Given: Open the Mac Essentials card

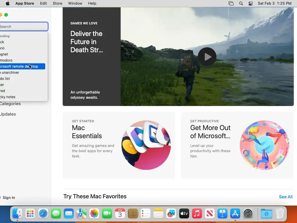Looking at the screenshot, I should click(119, 145).
